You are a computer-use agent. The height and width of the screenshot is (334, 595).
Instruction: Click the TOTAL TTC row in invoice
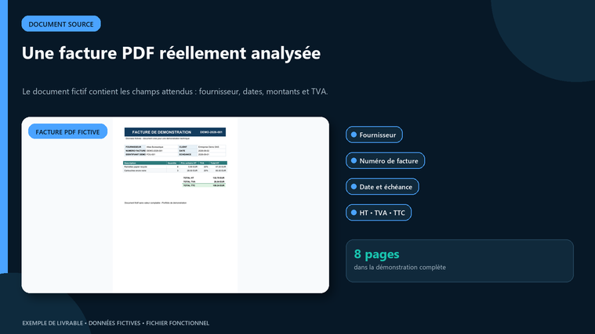(204, 185)
